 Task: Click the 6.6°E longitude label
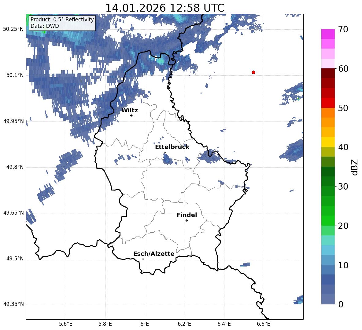pos(264,324)
